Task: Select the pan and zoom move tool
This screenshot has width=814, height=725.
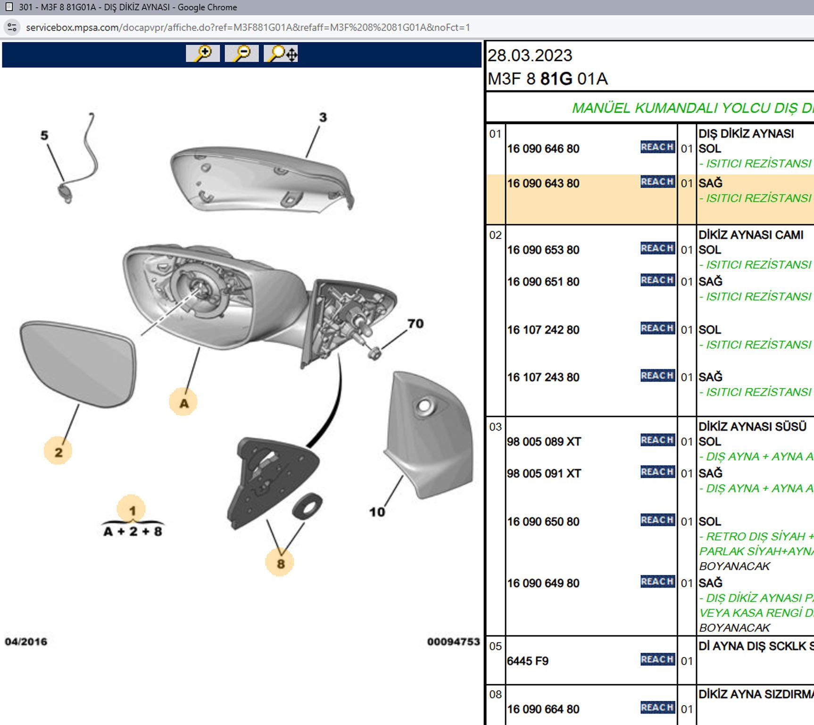Action: pyautogui.click(x=281, y=53)
